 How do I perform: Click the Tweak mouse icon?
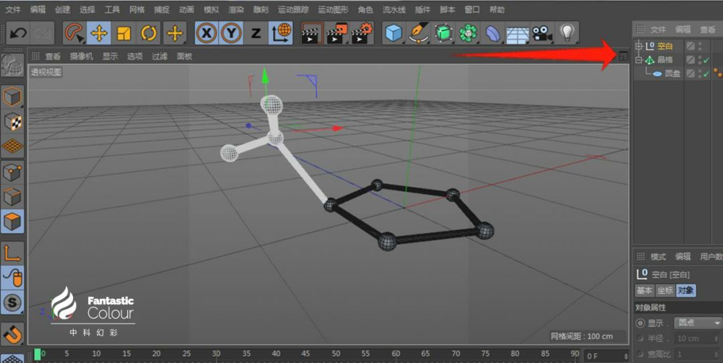coord(12,278)
